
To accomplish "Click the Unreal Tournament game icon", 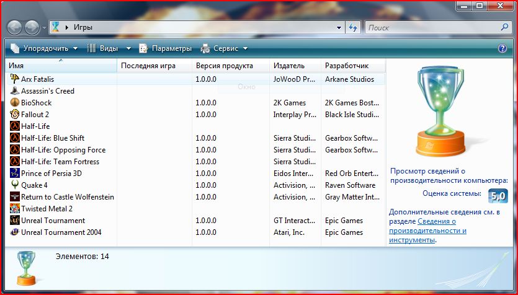I will pos(14,221).
